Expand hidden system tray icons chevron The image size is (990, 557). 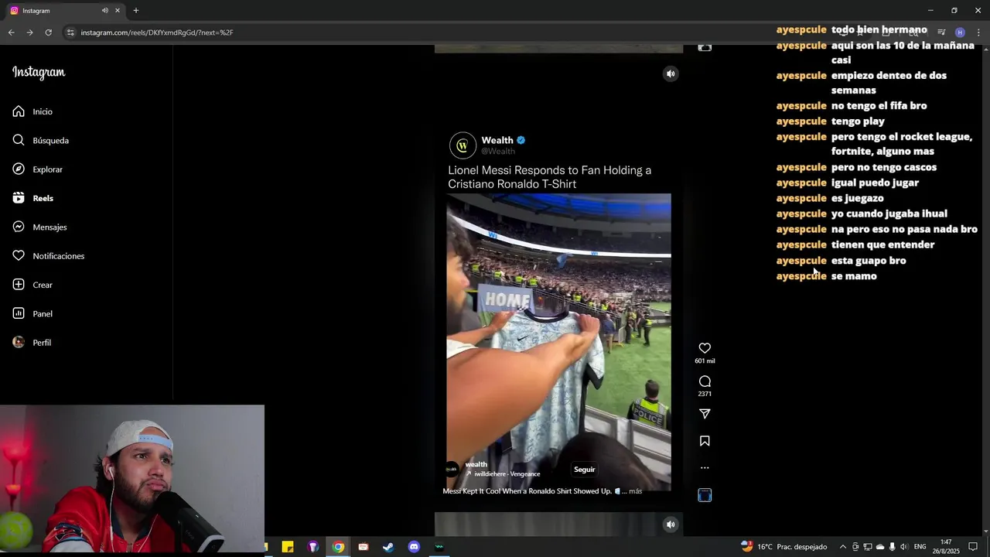(x=843, y=547)
